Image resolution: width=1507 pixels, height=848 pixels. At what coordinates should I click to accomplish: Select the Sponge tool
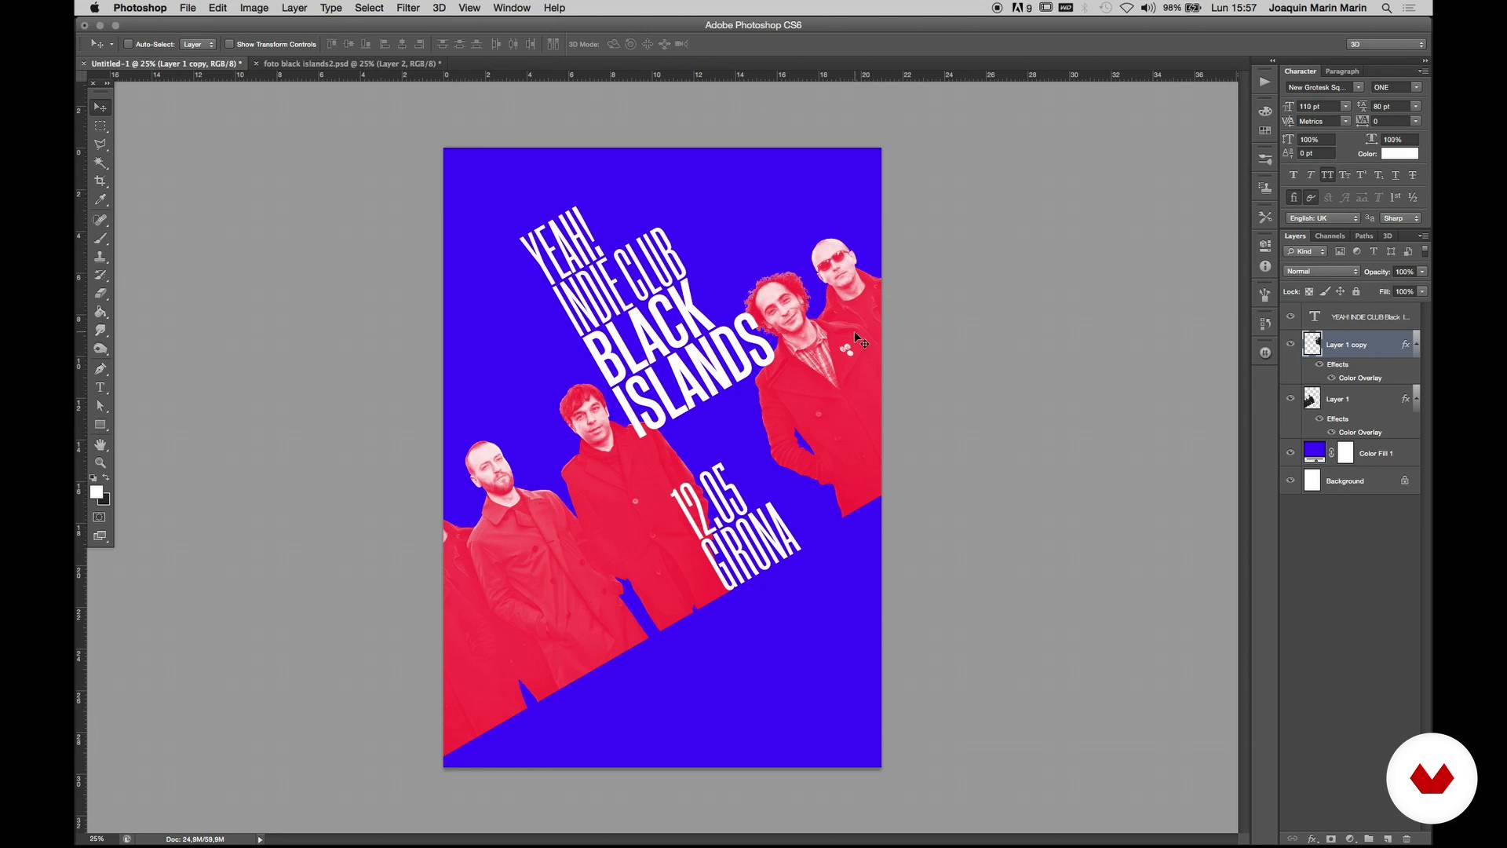pyautogui.click(x=100, y=349)
